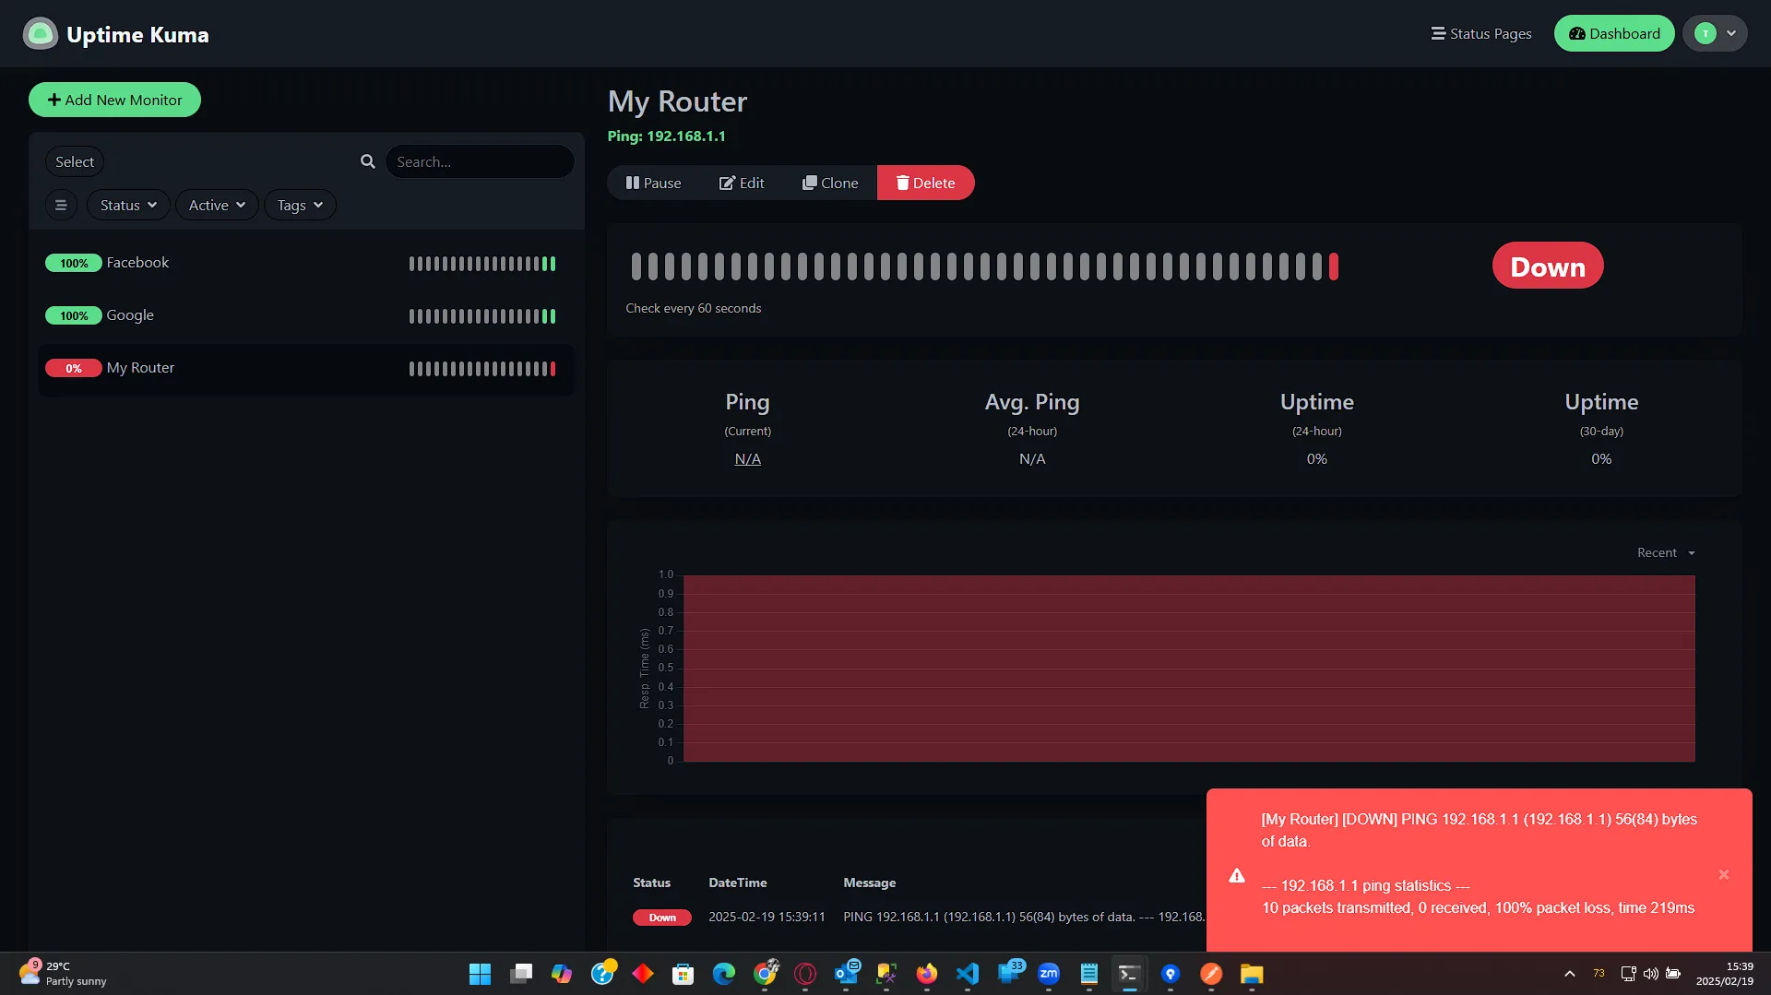Go to the Dashboard tab

click(x=1614, y=34)
